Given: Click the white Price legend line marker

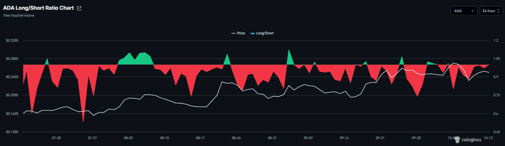Looking at the screenshot, I should [x=234, y=33].
